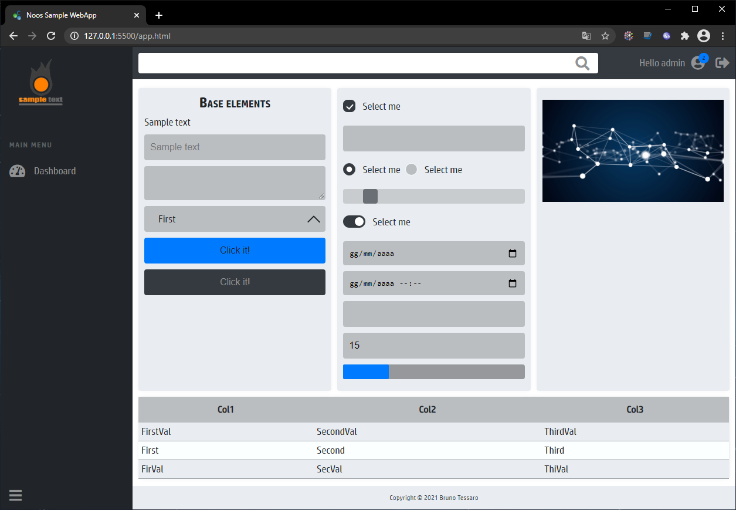
Task: Reload the page in browser
Action: 51,36
